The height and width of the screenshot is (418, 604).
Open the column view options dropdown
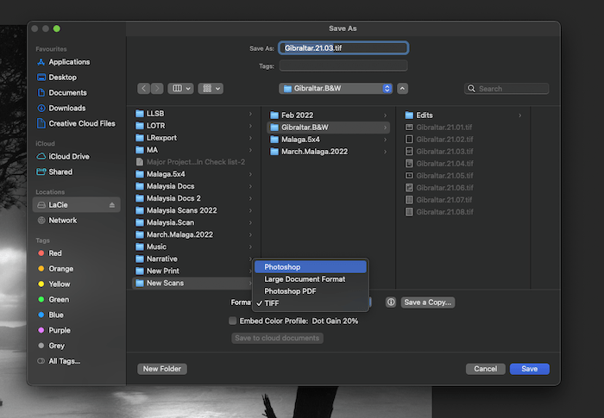180,89
